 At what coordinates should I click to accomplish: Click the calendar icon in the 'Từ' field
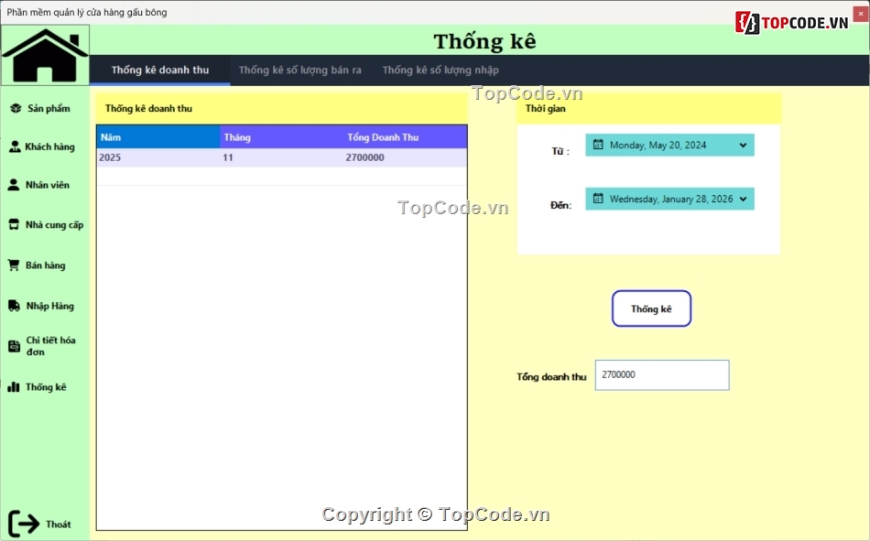point(596,144)
